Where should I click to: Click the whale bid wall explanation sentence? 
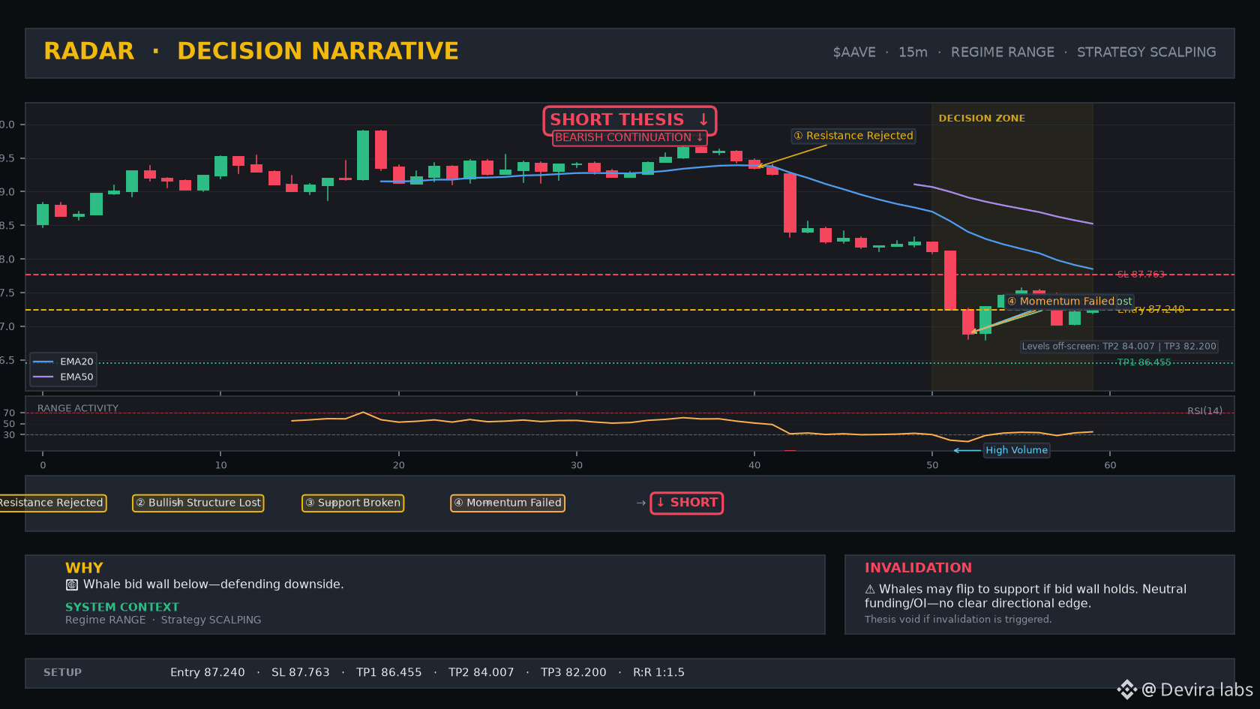[214, 584]
